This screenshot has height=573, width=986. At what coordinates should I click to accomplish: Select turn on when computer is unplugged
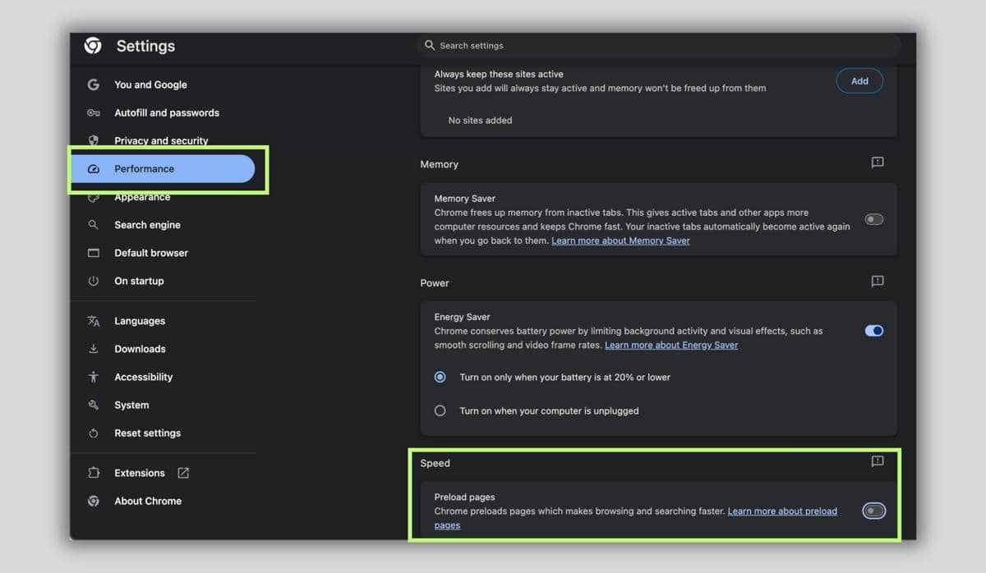tap(440, 410)
